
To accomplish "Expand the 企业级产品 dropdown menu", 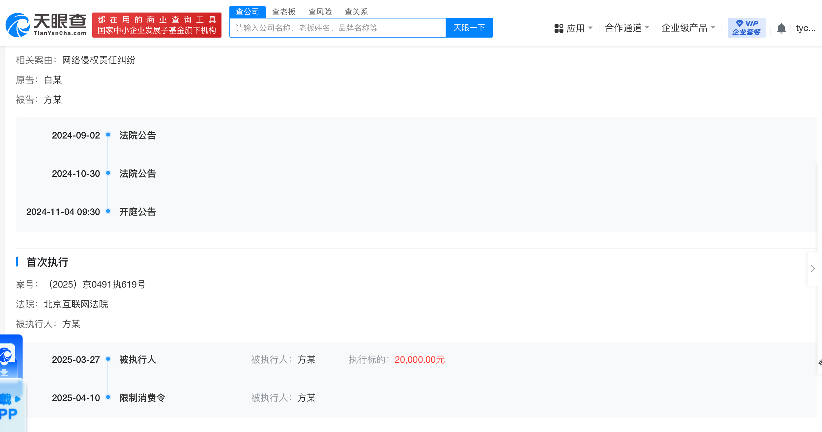I will coord(688,28).
